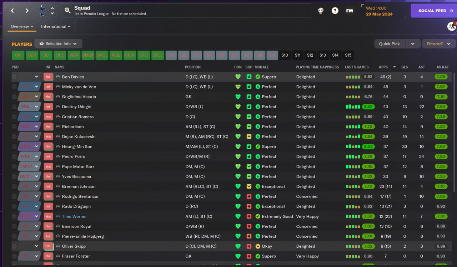The width and height of the screenshot is (457, 267).
Task: Select the STCL position slot button
Action: 157,55
